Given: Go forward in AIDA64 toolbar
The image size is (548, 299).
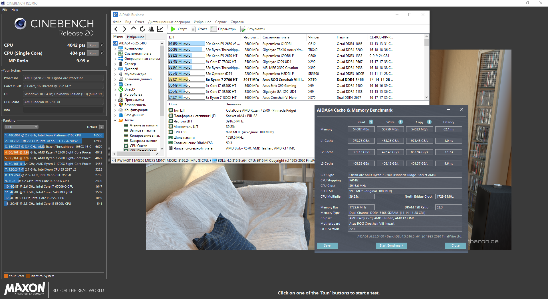Looking at the screenshot, I should [x=124, y=29].
